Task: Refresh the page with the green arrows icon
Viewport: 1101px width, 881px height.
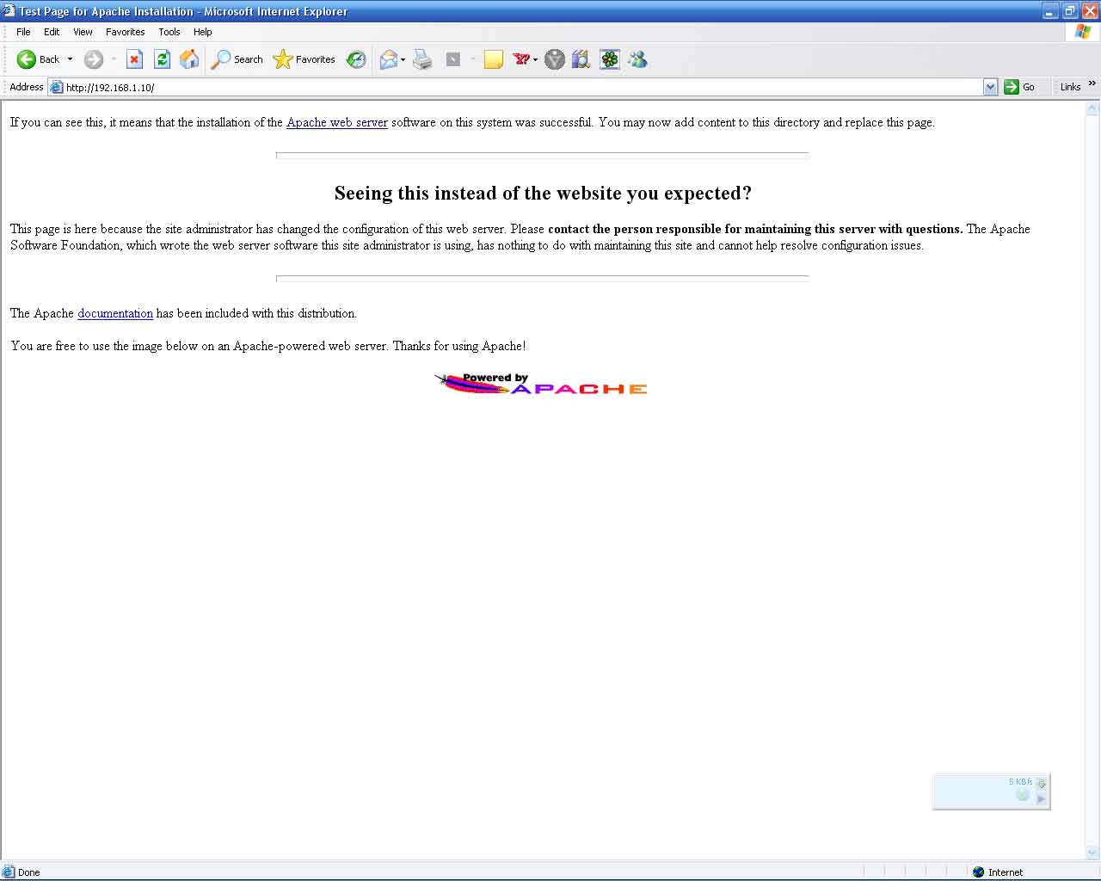Action: point(162,59)
